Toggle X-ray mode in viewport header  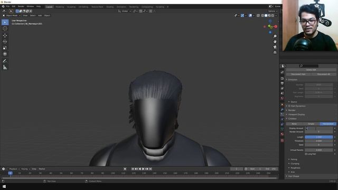pos(258,15)
